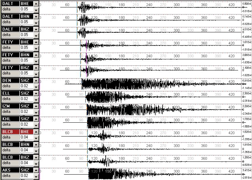Hit the up arrow beside KHL SHZ
This screenshot has height=180, width=252.
[x=36, y=119]
